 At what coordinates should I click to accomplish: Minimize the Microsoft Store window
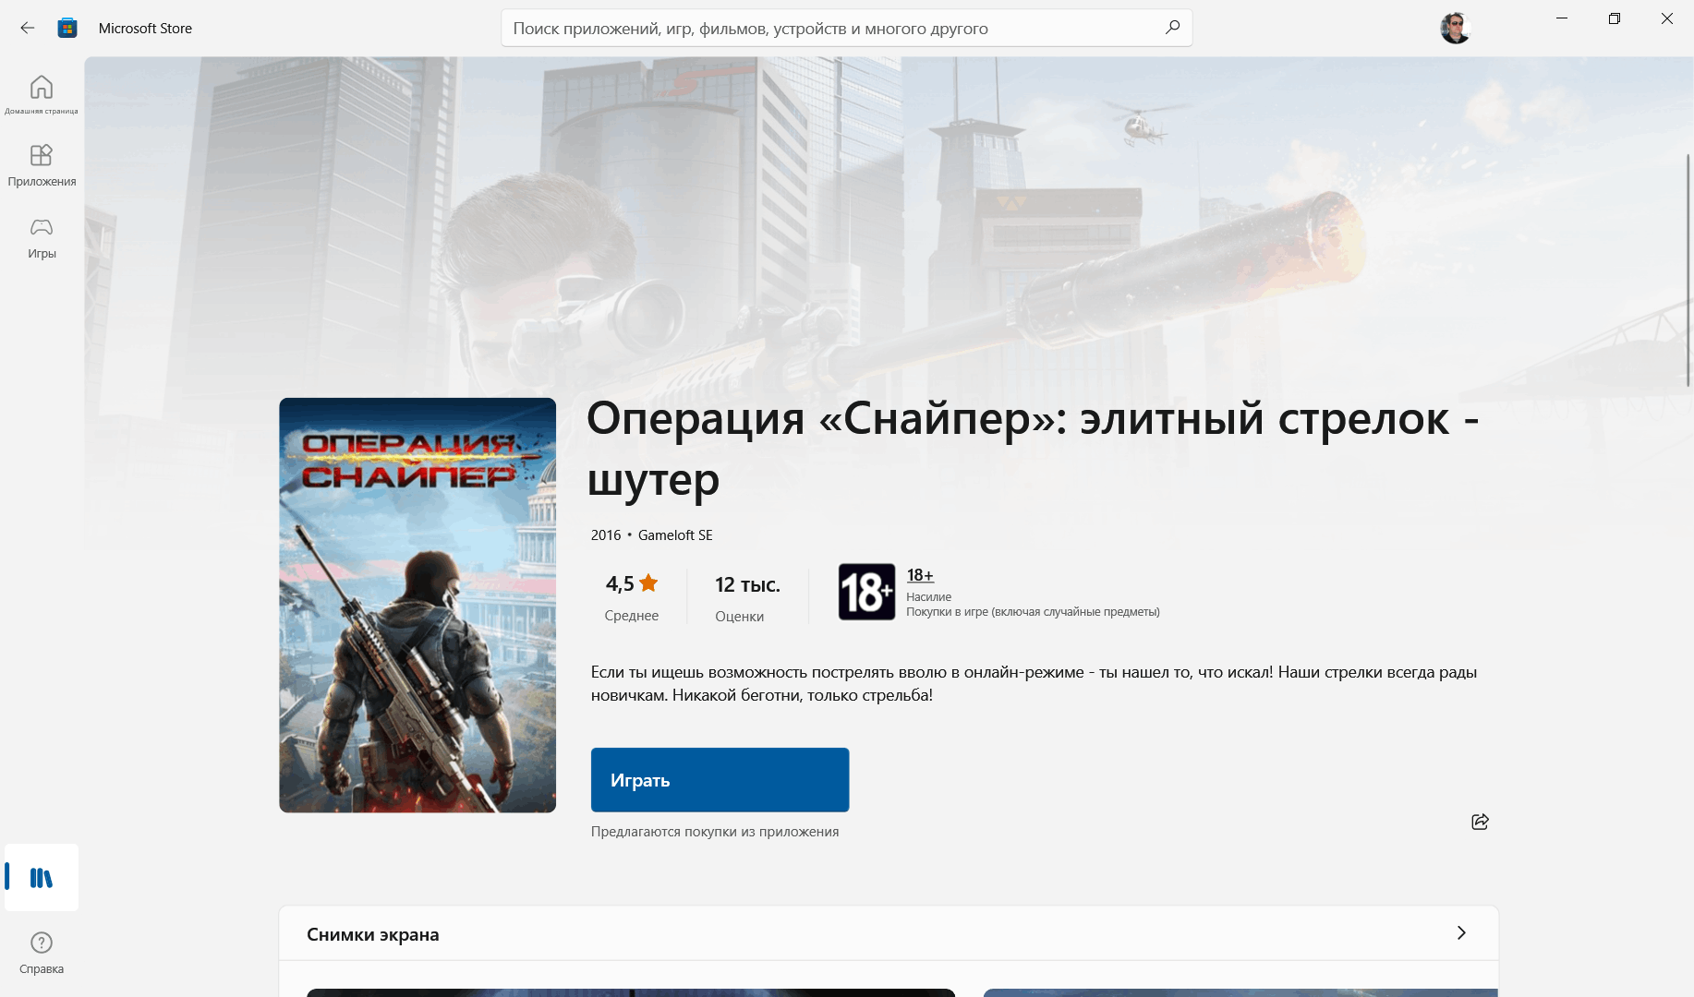(1562, 18)
